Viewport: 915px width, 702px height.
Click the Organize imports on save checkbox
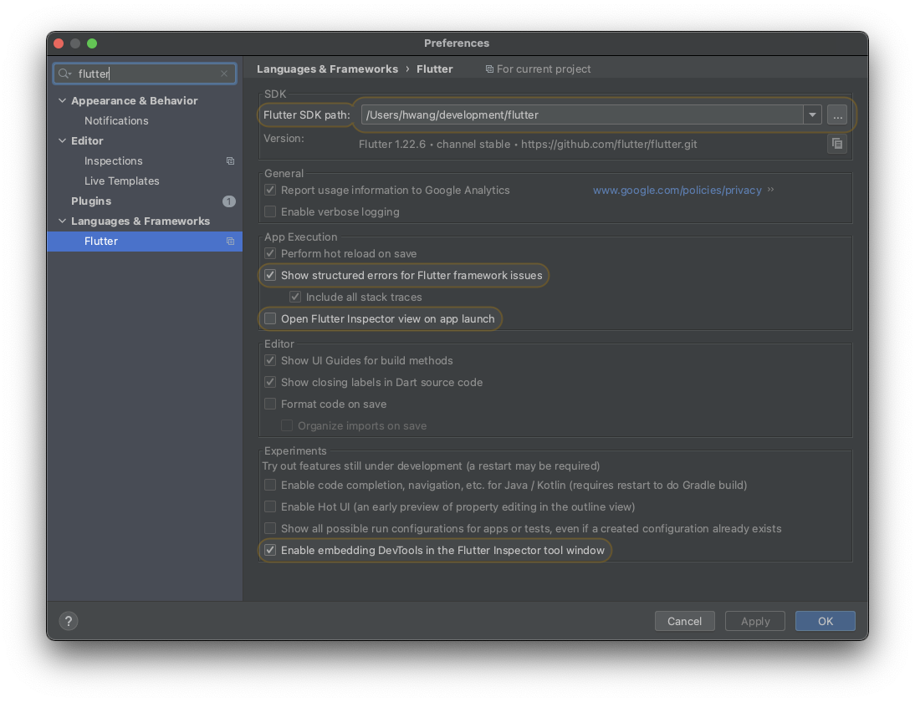tap(287, 425)
